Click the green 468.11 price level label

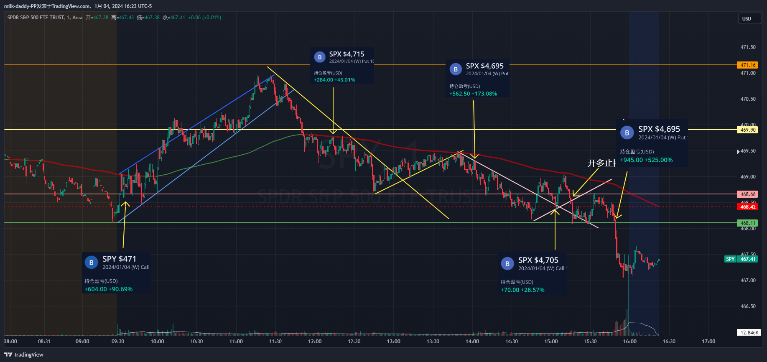[x=747, y=223]
